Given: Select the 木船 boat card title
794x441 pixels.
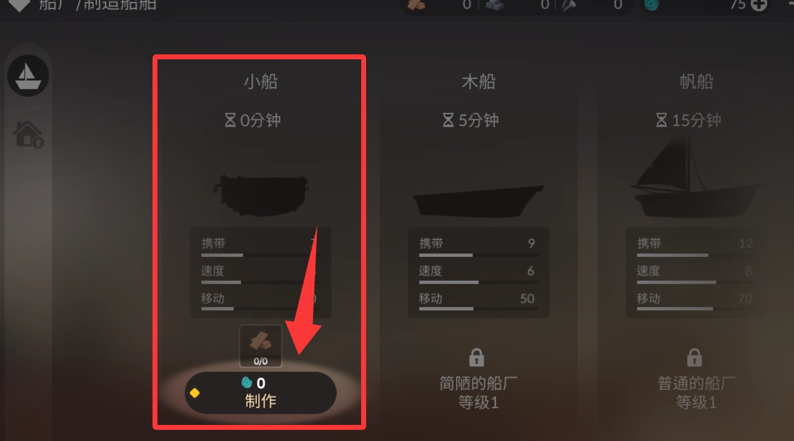Looking at the screenshot, I should pyautogui.click(x=478, y=82).
